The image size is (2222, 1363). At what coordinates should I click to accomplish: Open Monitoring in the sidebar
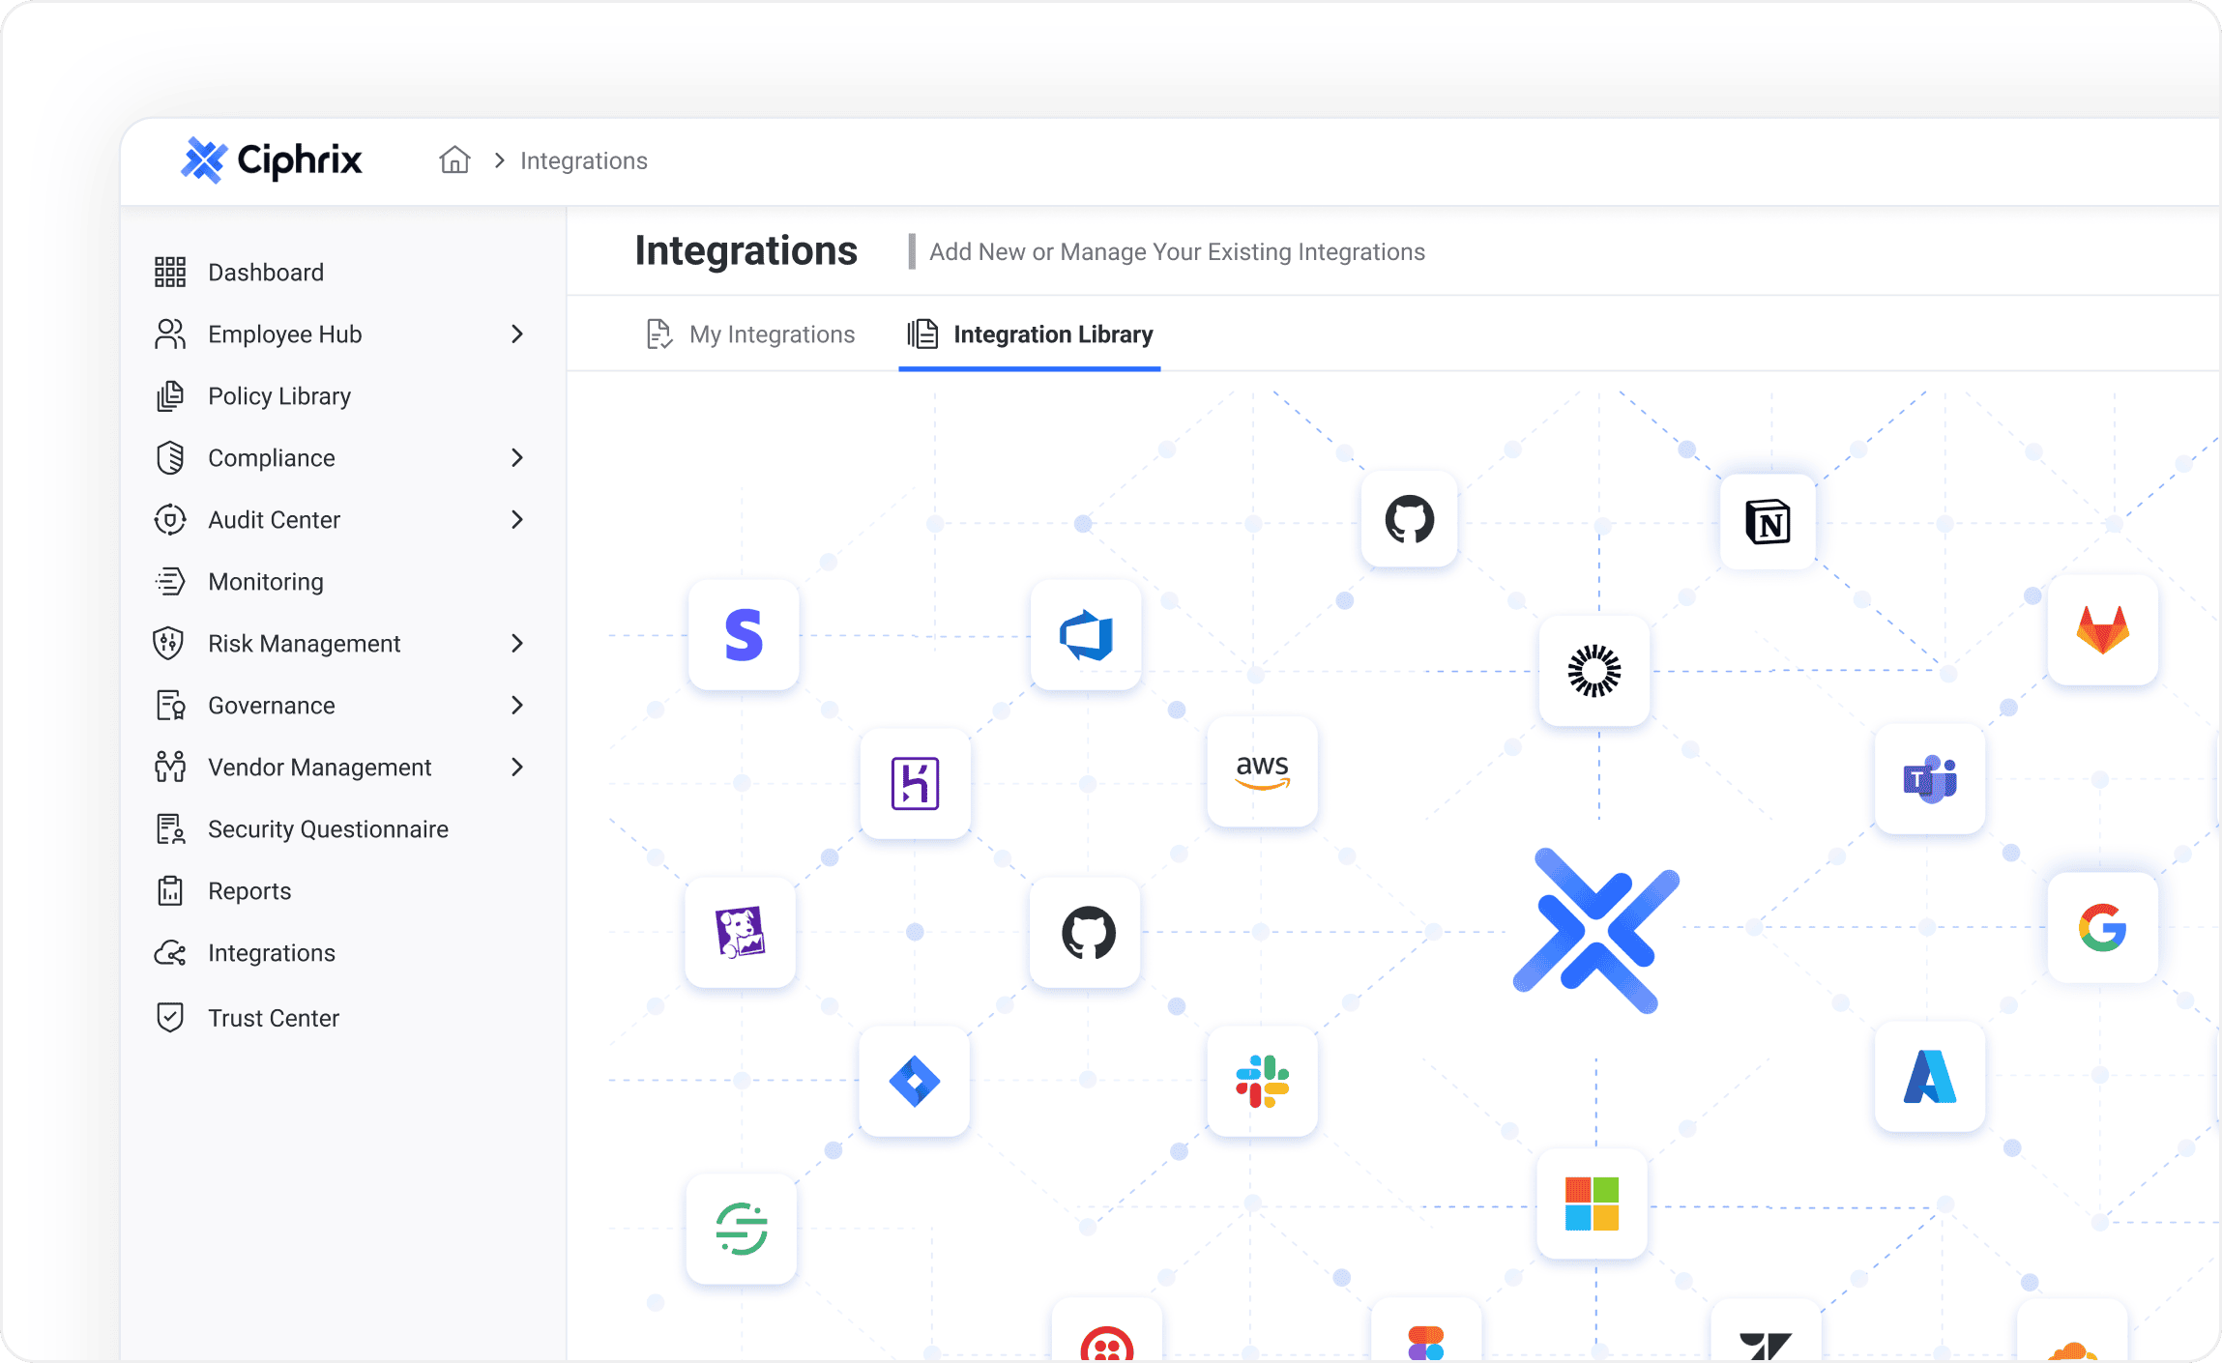click(266, 582)
